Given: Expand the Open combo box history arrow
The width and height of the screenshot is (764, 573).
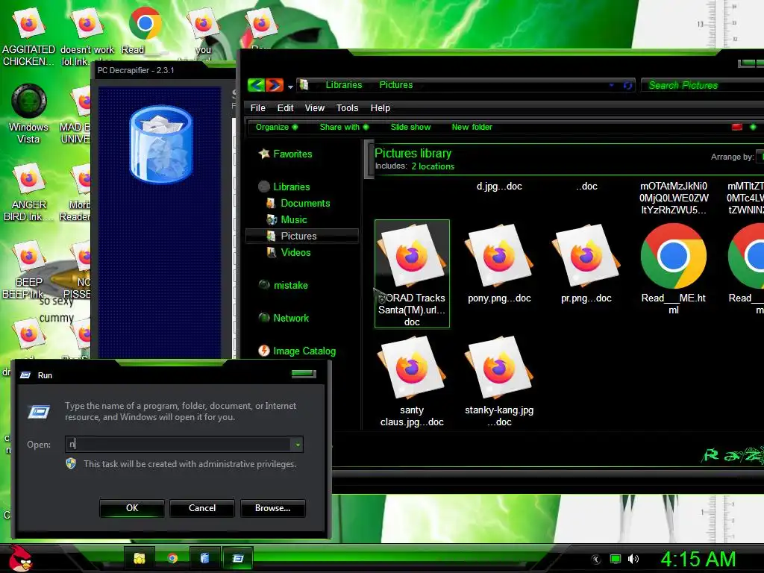Looking at the screenshot, I should coord(297,445).
